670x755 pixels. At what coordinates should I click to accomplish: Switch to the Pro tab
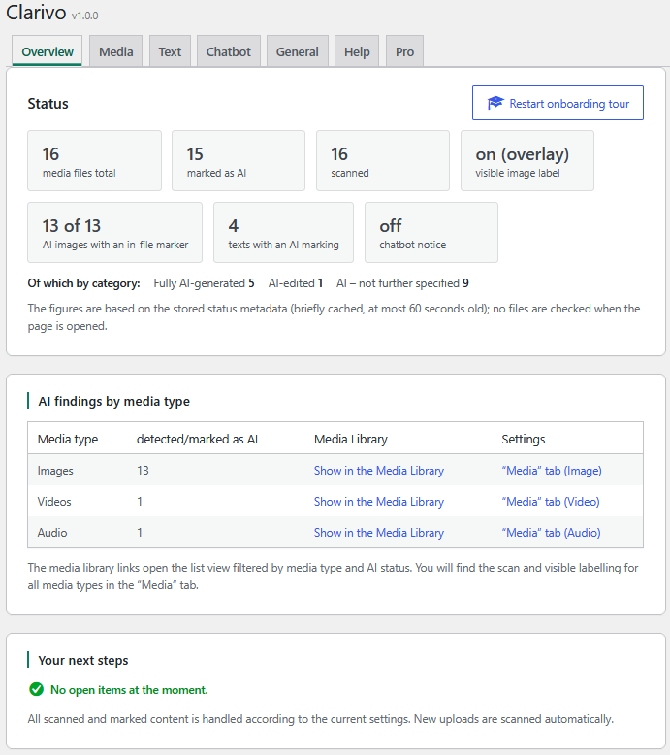pos(404,51)
